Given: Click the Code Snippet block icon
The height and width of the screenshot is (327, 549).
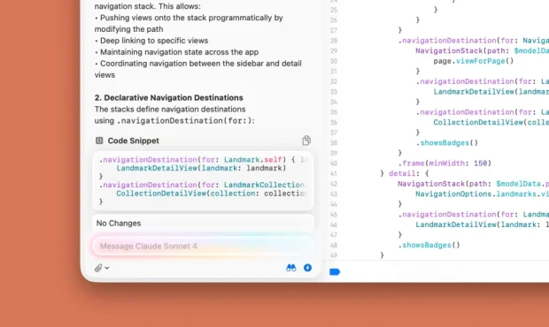Looking at the screenshot, I should pos(99,141).
